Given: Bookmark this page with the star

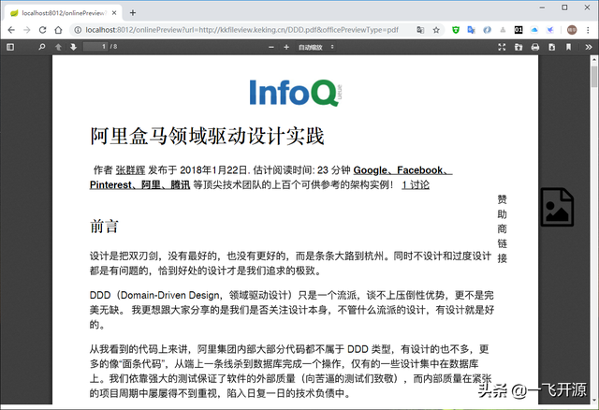Looking at the screenshot, I should point(436,30).
